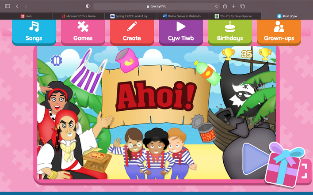Viewport: 313px width, 195px height.
Task: Open the Games section
Action: pos(83,32)
